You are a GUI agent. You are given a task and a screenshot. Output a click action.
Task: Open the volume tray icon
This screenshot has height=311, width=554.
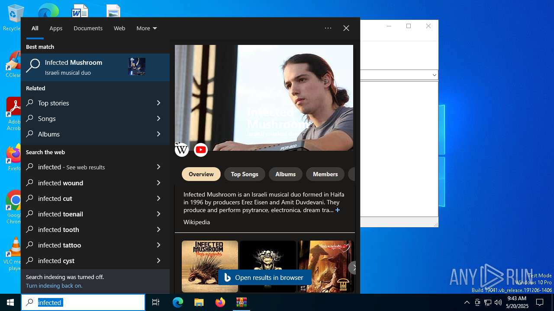[498, 302]
